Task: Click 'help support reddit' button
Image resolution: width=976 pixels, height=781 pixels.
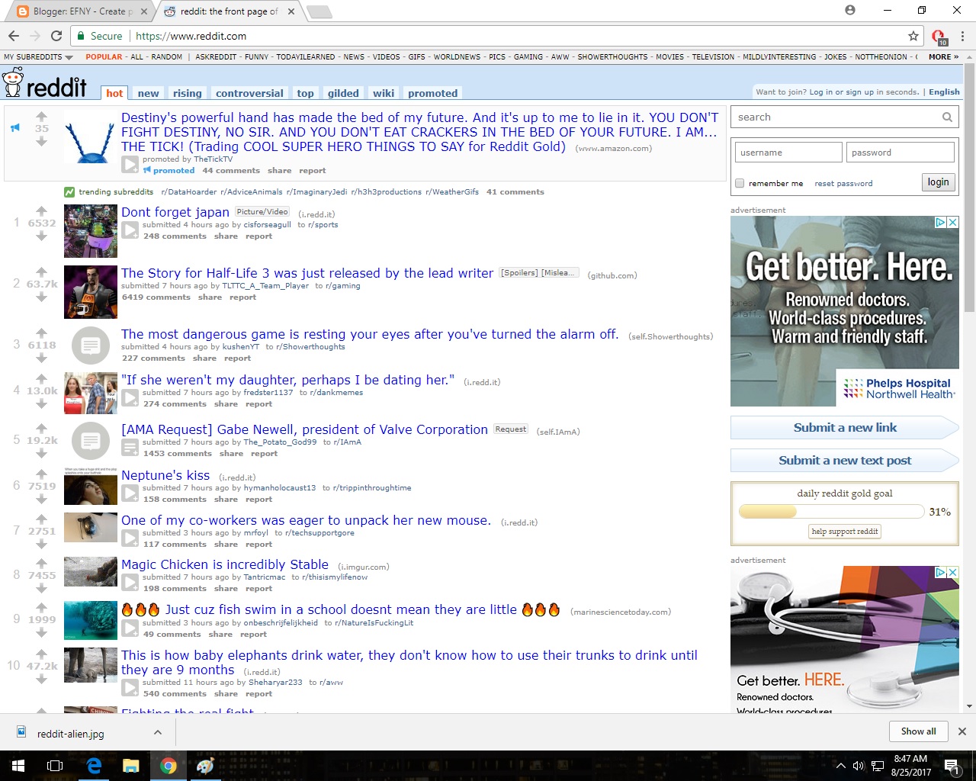Action: click(x=845, y=532)
